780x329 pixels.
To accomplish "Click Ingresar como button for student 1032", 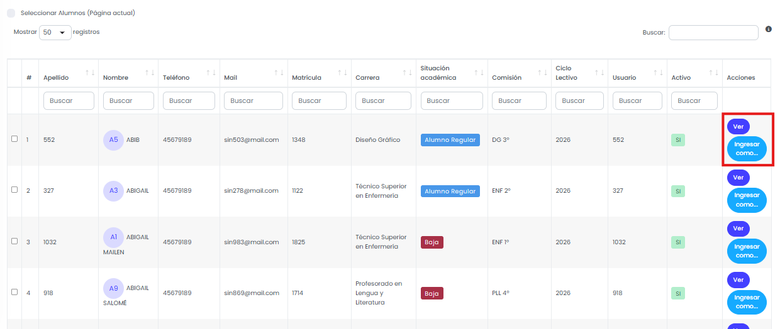I will [747, 251].
